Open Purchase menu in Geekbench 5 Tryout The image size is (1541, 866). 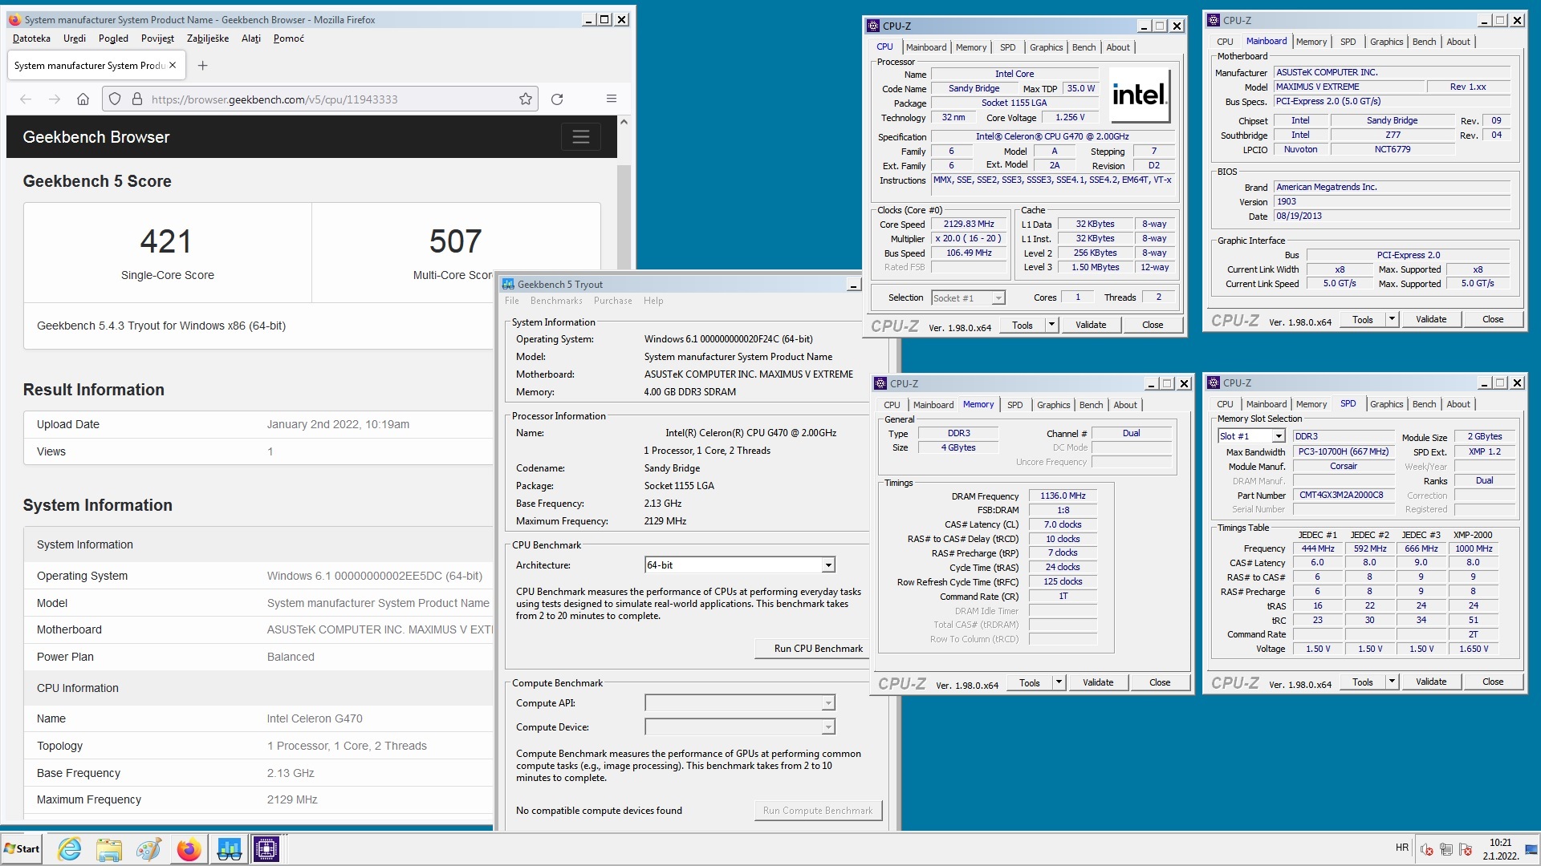612,301
